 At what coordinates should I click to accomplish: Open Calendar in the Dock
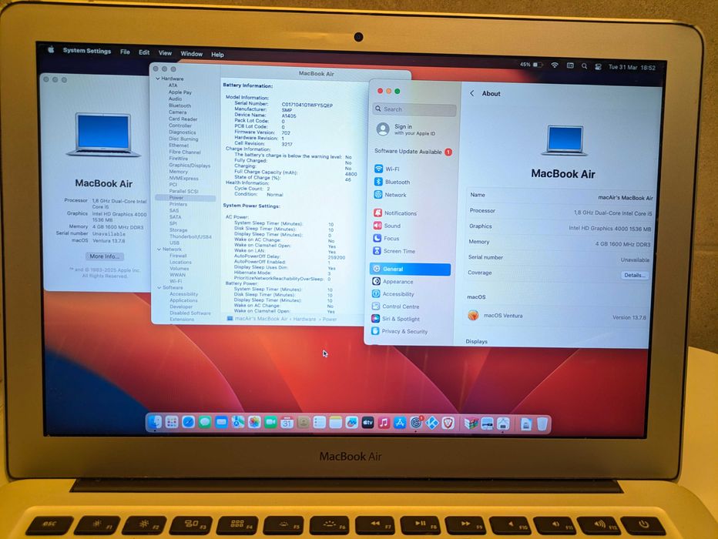[x=287, y=423]
